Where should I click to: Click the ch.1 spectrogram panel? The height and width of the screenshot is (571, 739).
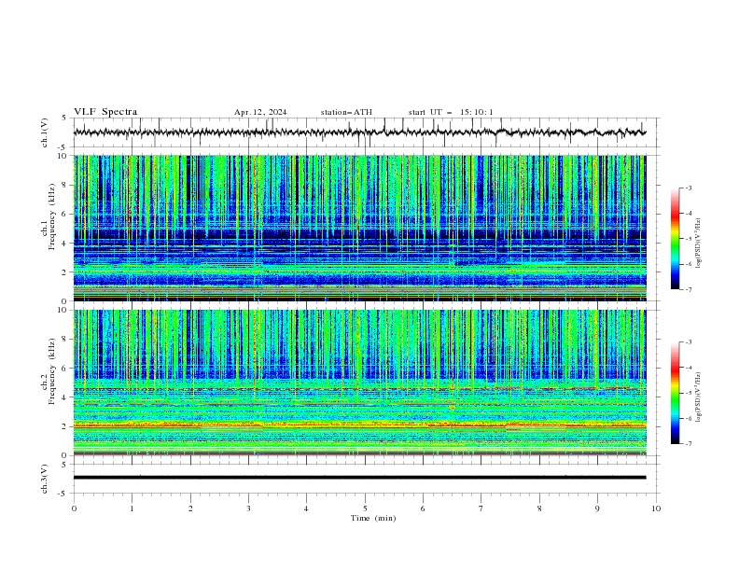pyautogui.click(x=359, y=228)
